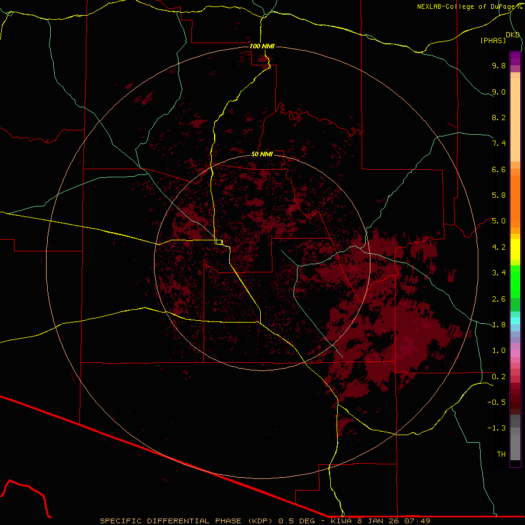
Task: Click the 6.6 scale value label
Action: pyautogui.click(x=499, y=169)
